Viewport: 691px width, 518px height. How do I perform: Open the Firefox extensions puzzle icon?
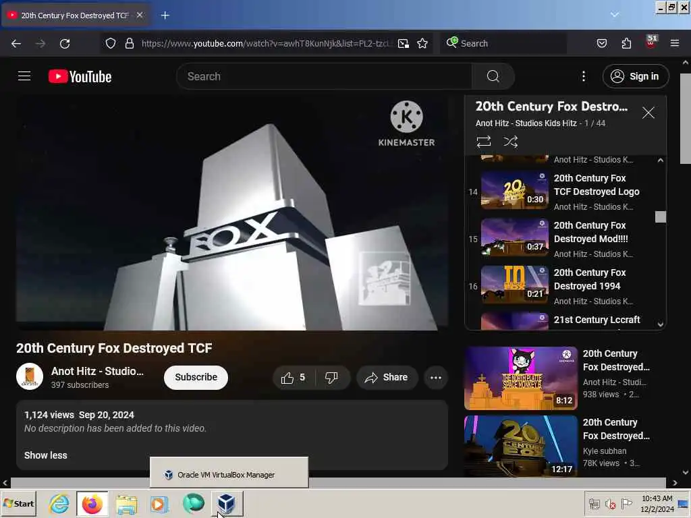(x=626, y=43)
